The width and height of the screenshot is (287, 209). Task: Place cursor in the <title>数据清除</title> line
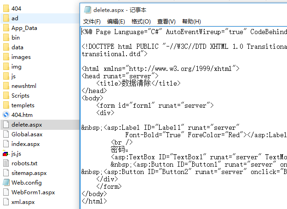pos(138,83)
